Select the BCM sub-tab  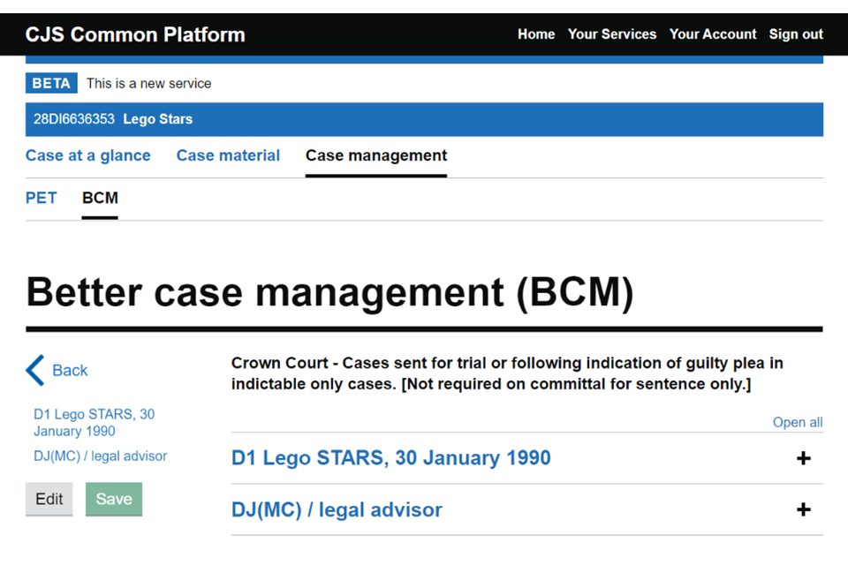point(100,198)
